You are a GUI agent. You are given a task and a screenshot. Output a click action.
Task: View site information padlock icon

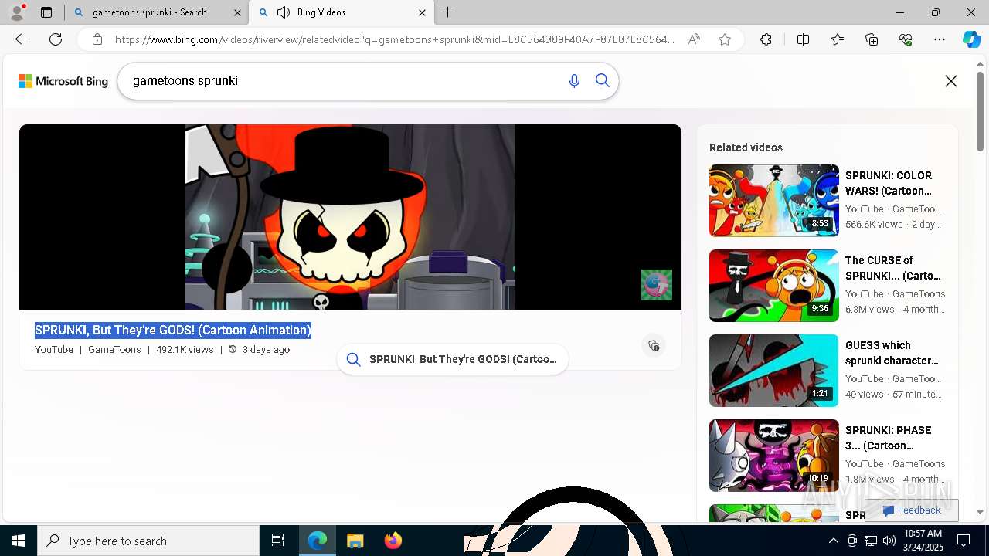coord(97,39)
